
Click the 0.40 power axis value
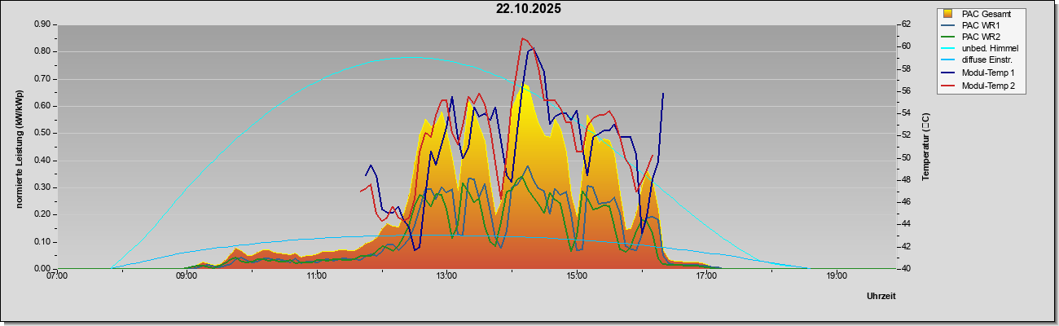[42, 161]
